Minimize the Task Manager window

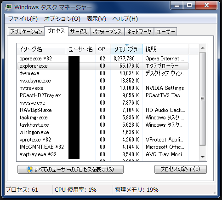[x=177, y=6]
